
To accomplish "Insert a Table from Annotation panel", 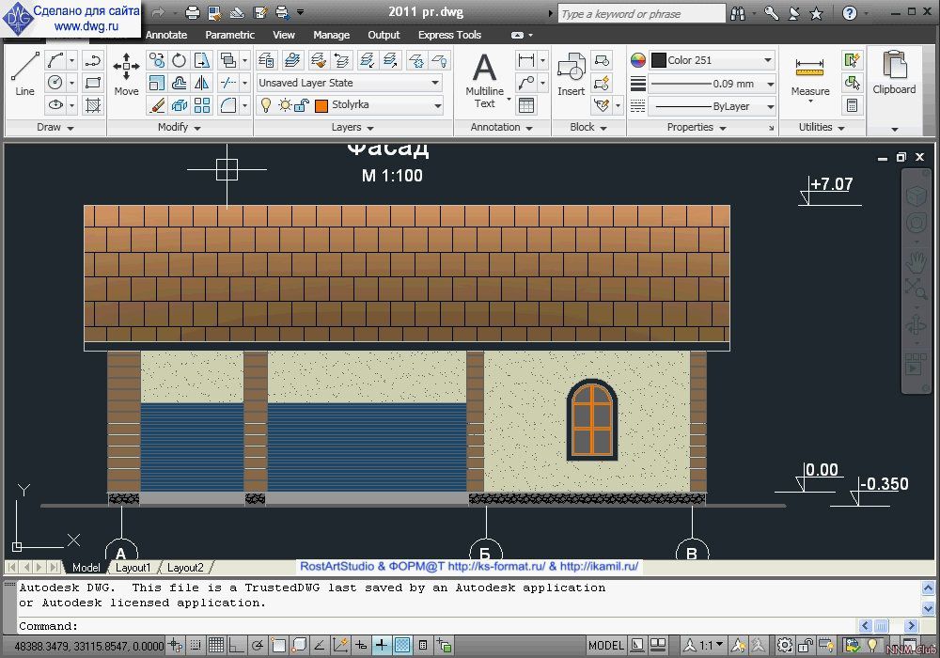I will click(525, 105).
